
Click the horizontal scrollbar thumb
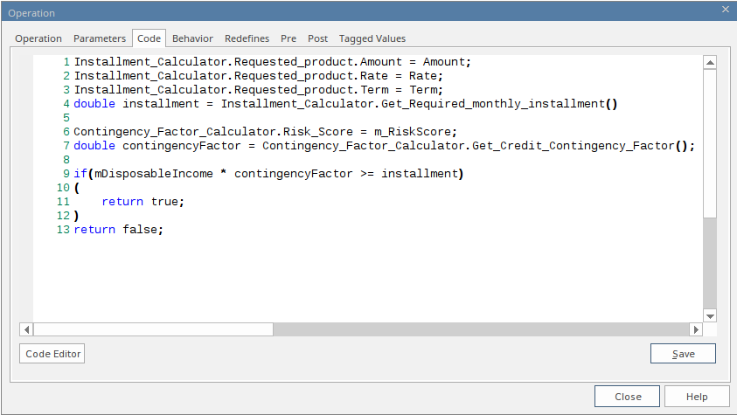(153, 329)
